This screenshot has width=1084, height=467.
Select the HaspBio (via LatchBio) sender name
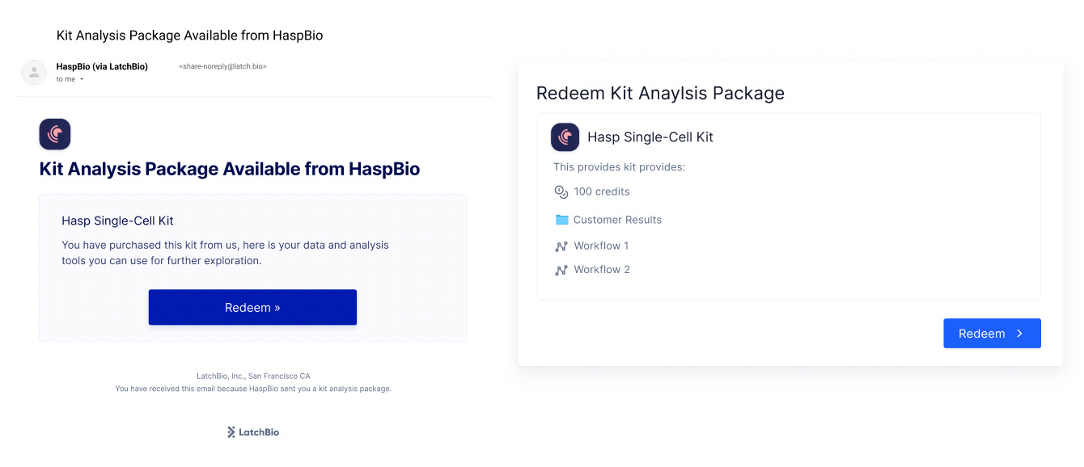[102, 66]
